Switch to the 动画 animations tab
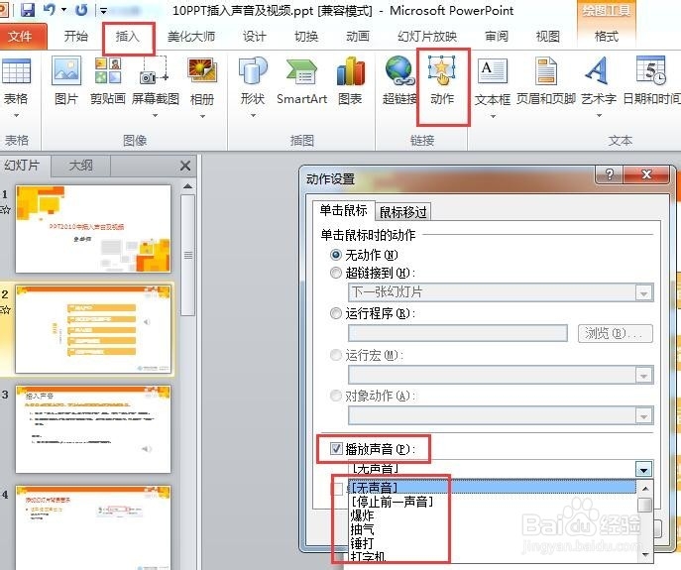 pyautogui.click(x=358, y=37)
